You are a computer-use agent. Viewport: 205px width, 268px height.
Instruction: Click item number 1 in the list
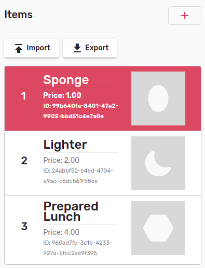click(x=23, y=96)
